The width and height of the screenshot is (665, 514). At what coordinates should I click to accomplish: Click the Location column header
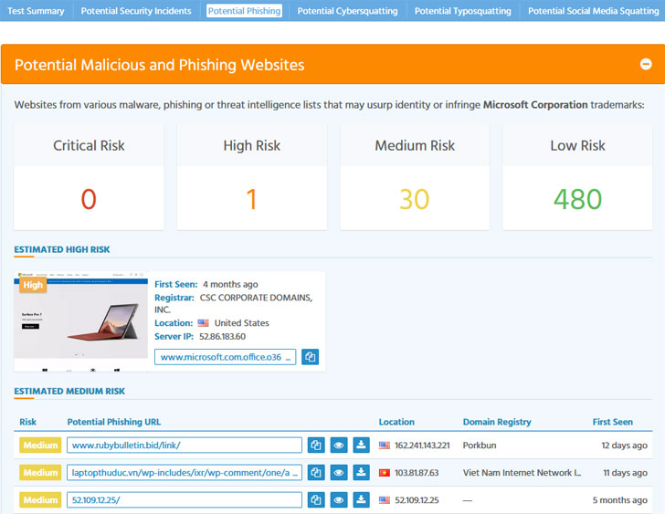[x=396, y=422]
